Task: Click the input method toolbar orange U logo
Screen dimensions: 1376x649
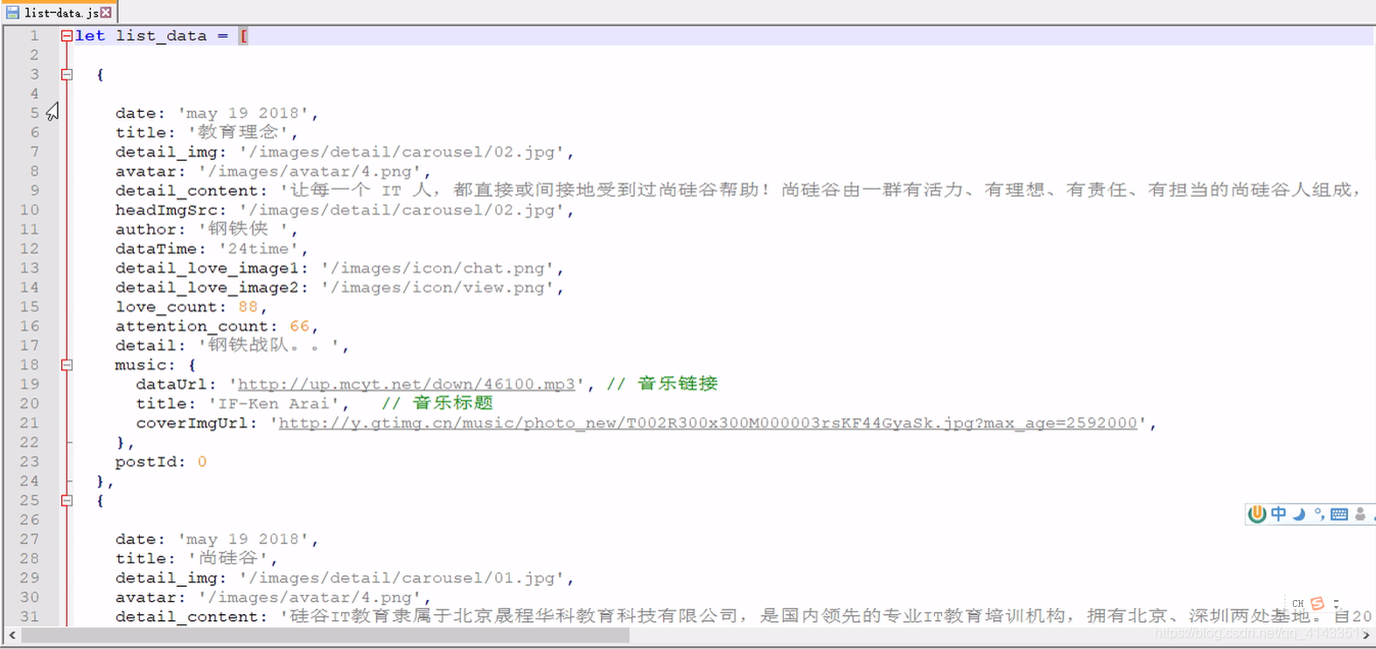Action: pyautogui.click(x=1257, y=514)
